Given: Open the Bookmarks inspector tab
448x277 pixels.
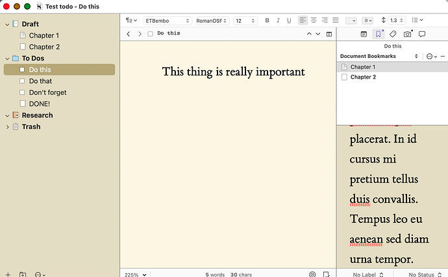Looking at the screenshot, I should click(378, 34).
